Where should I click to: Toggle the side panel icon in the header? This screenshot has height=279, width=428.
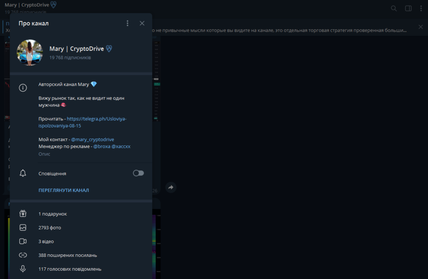(408, 8)
